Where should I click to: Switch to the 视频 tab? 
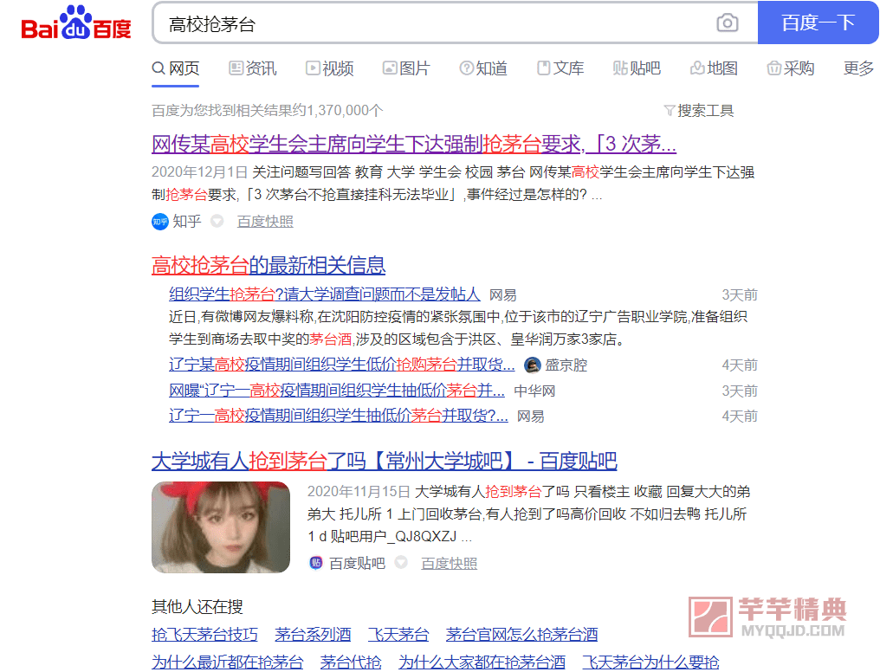pos(329,68)
